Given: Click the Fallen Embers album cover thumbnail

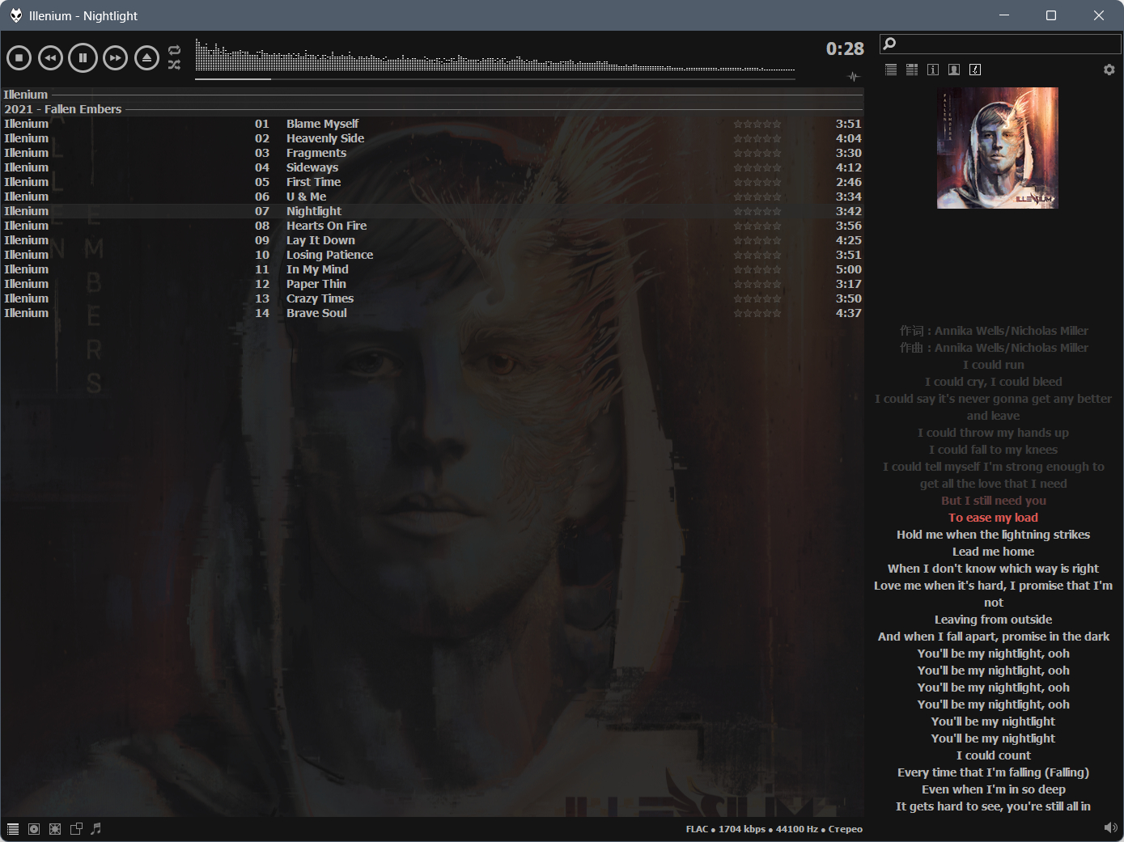Looking at the screenshot, I should [998, 148].
